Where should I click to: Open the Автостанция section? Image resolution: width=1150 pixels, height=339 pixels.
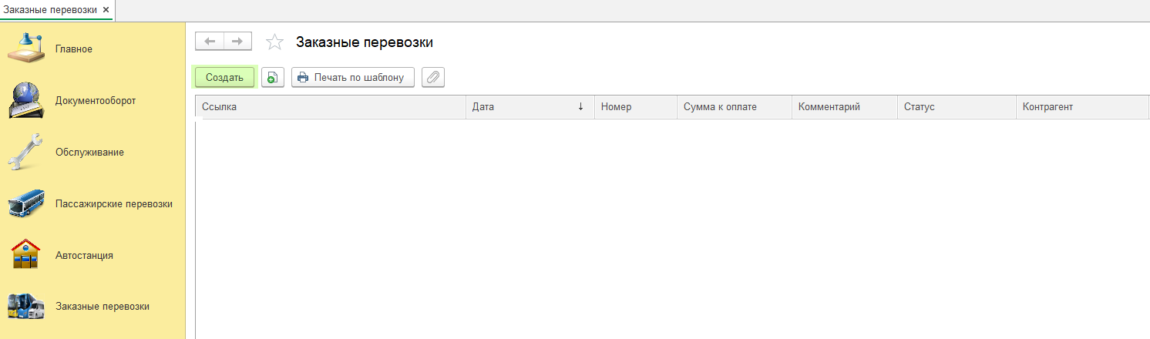pos(84,255)
